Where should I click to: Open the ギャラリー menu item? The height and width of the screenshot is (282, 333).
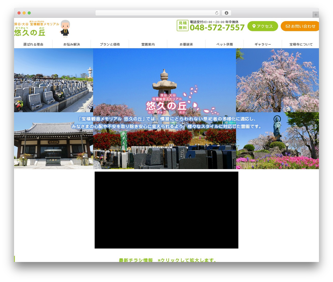tap(263, 44)
